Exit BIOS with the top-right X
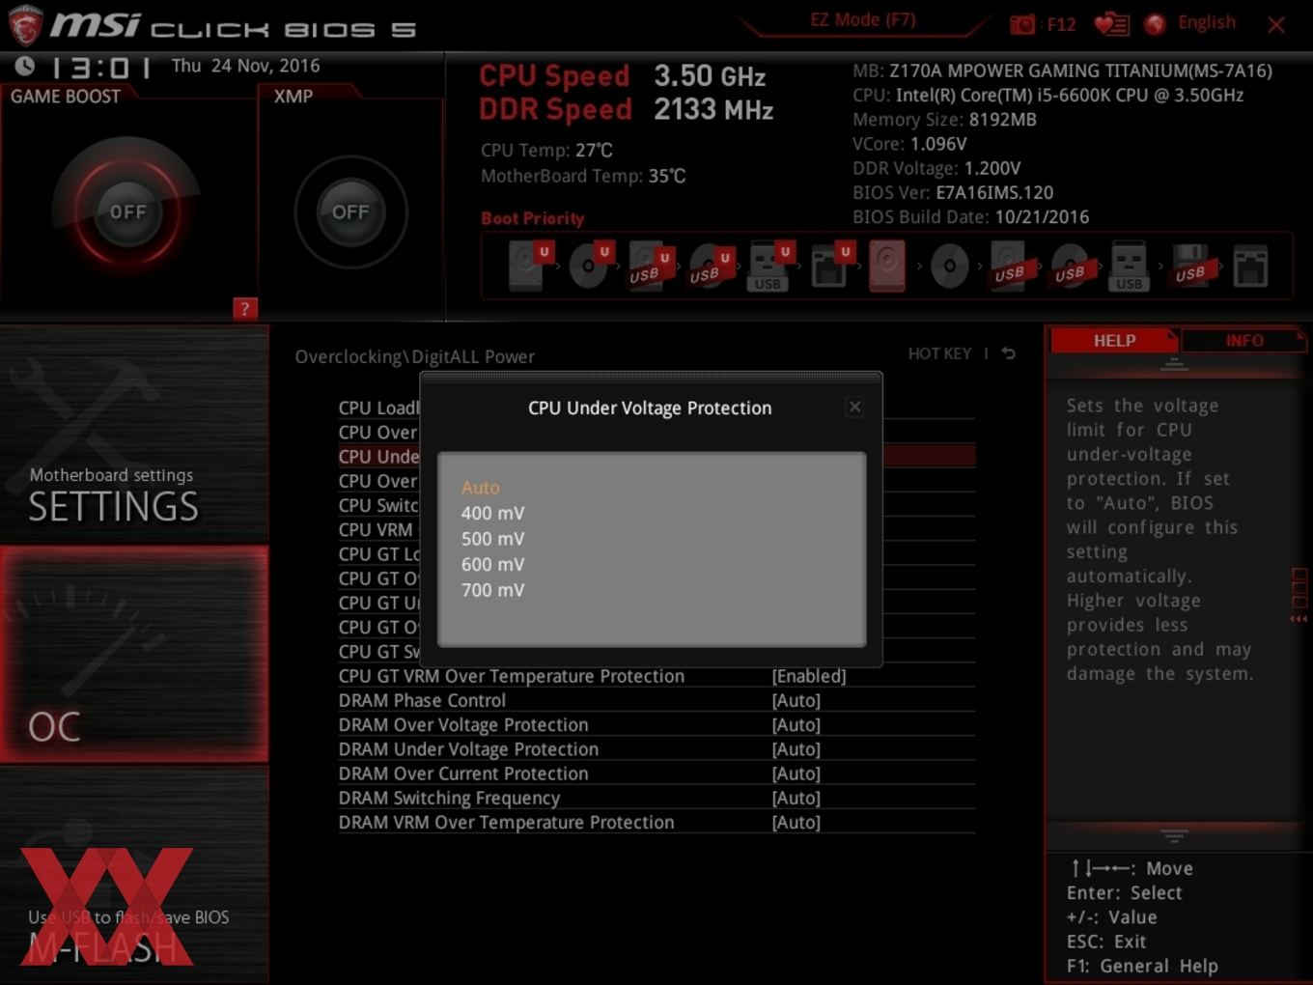Viewport: 1313px width, 985px height. coord(1276,25)
